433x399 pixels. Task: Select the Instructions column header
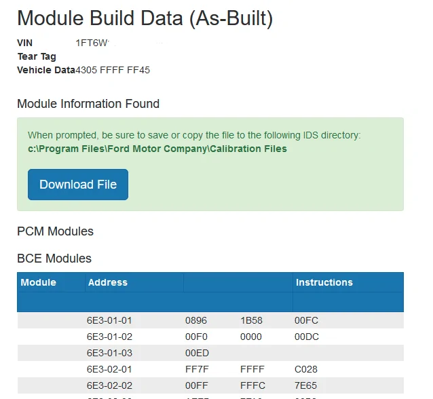(x=324, y=282)
